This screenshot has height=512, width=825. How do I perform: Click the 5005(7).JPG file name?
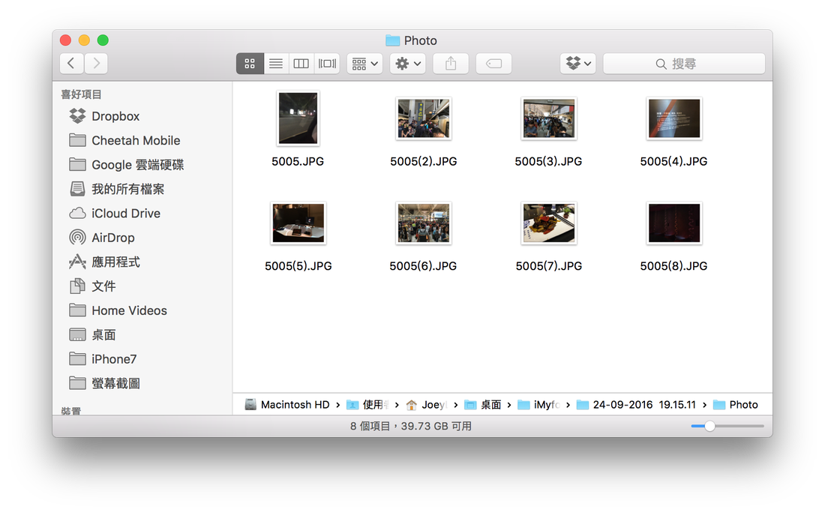pyautogui.click(x=549, y=266)
